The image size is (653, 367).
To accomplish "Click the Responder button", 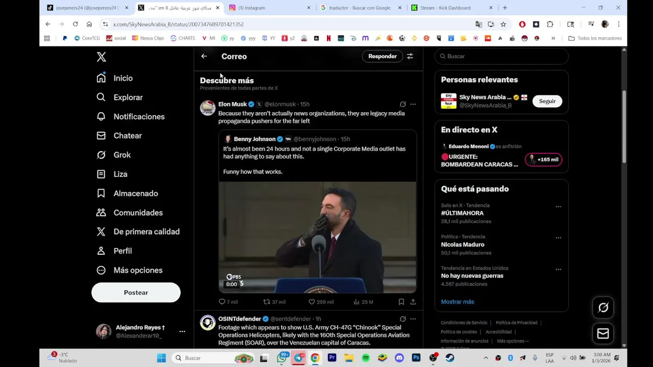I will (x=382, y=56).
